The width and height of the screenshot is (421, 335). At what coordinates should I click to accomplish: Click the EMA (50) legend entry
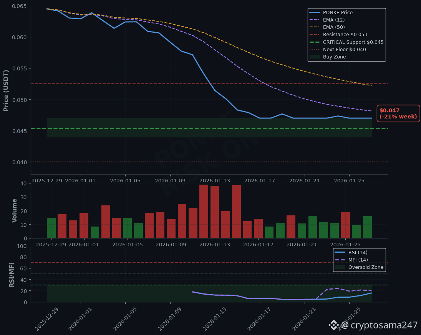click(327, 27)
